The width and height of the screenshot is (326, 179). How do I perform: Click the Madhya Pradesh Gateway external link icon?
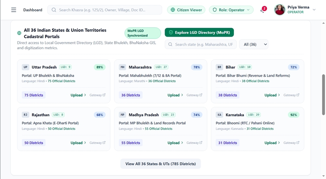201,143
